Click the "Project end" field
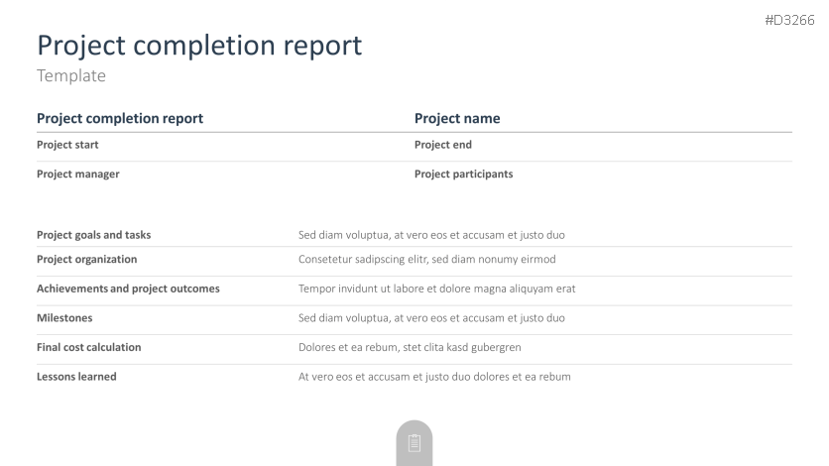 [443, 145]
